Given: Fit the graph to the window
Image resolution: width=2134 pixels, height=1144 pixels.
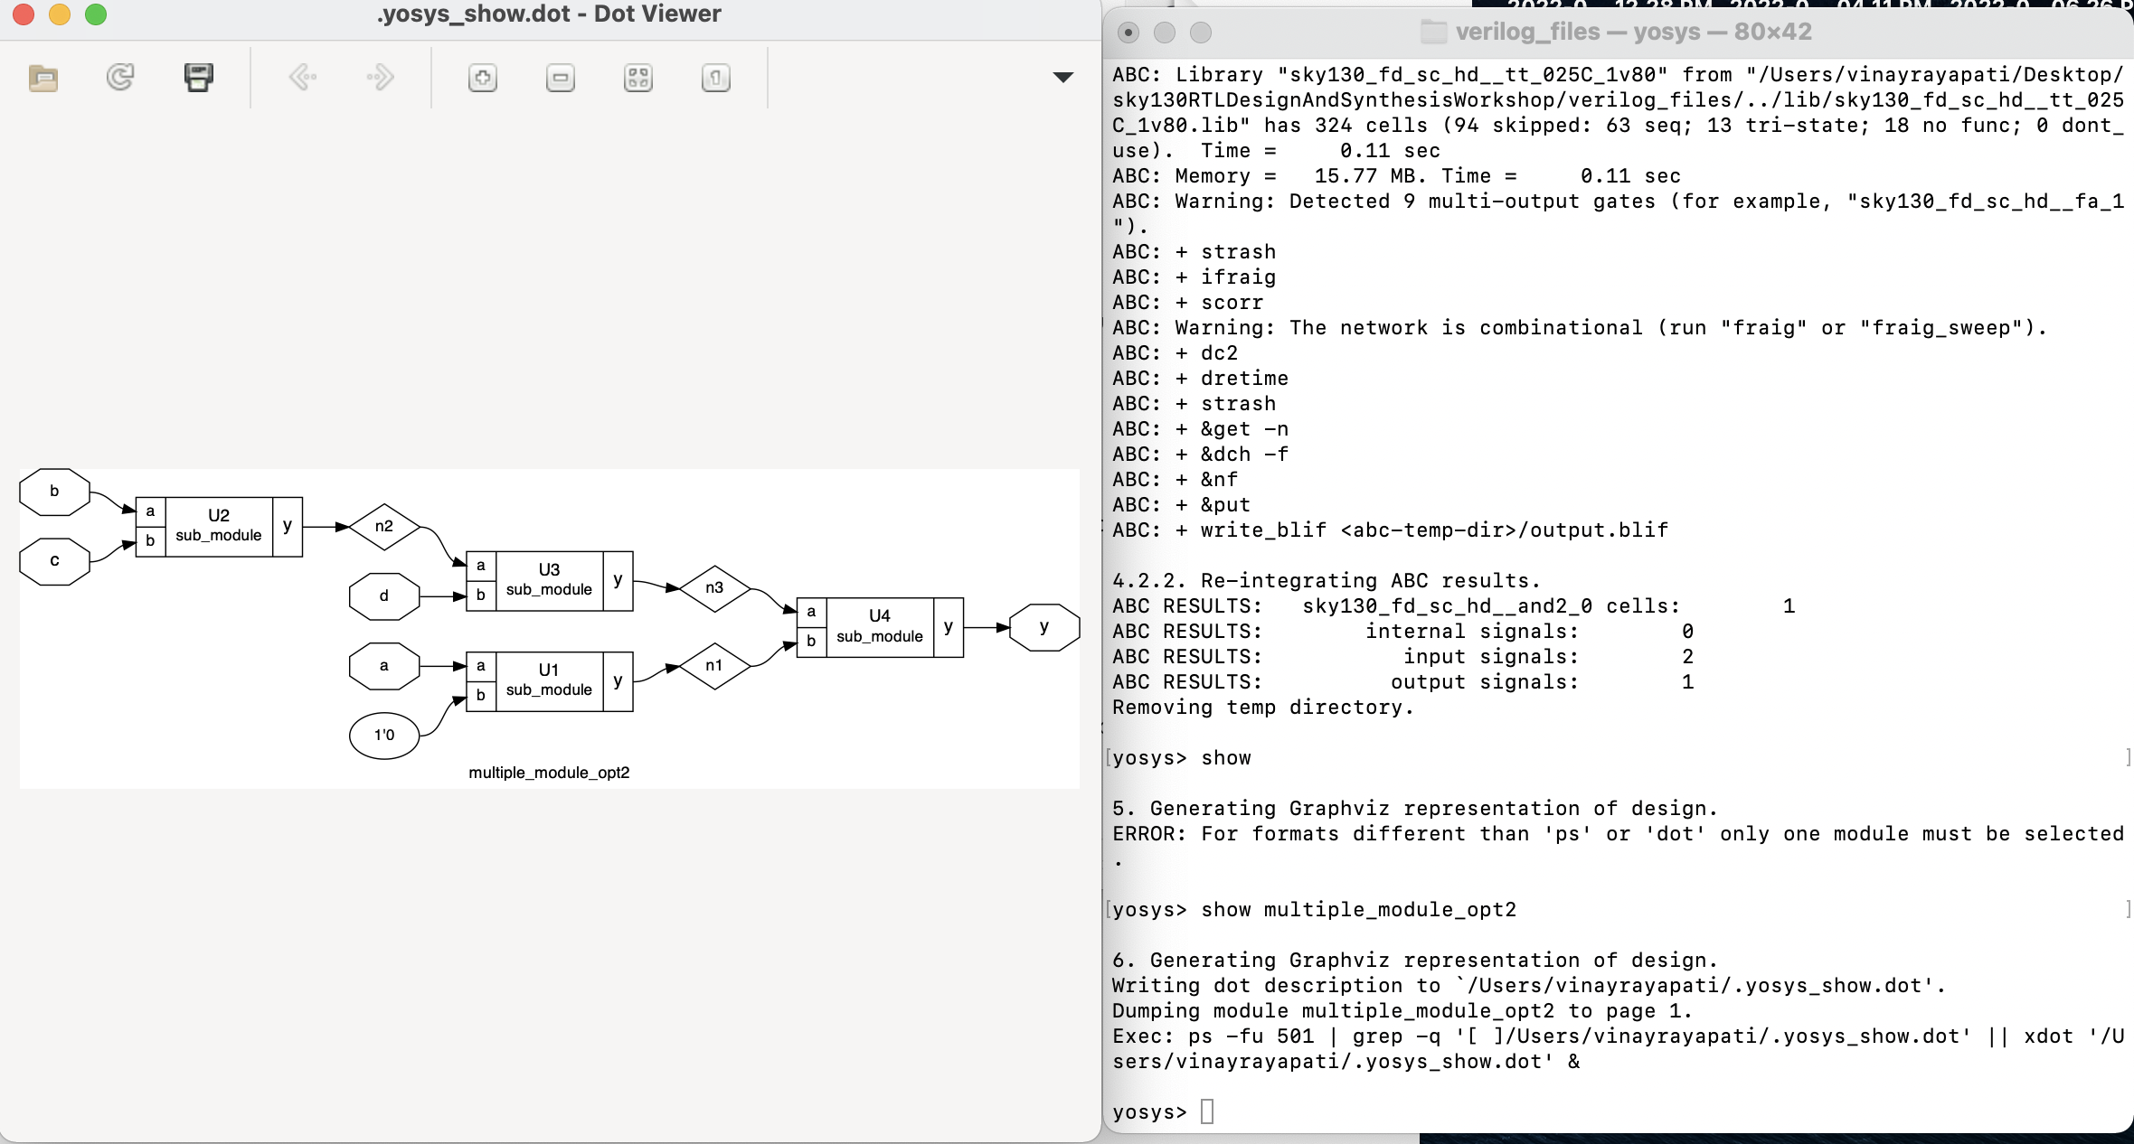Looking at the screenshot, I should tap(637, 79).
